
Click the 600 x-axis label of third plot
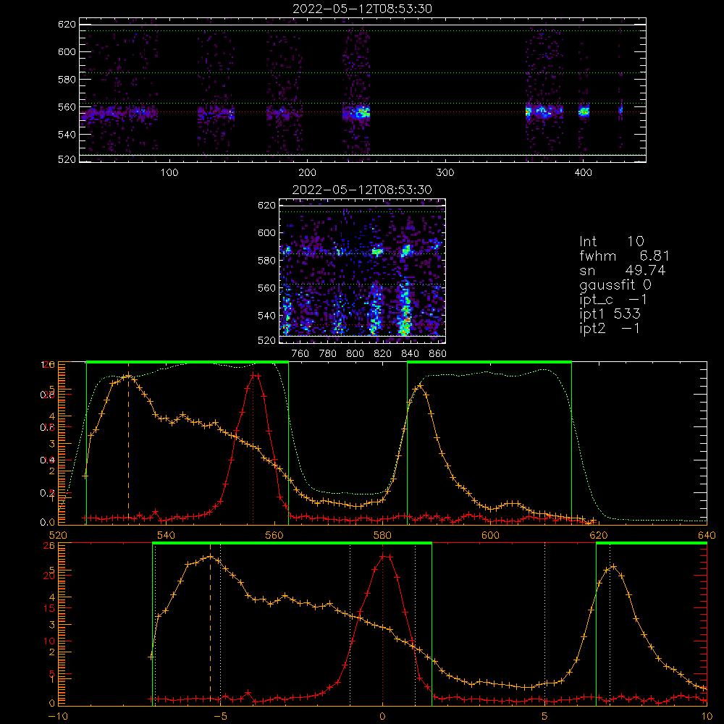[490, 535]
